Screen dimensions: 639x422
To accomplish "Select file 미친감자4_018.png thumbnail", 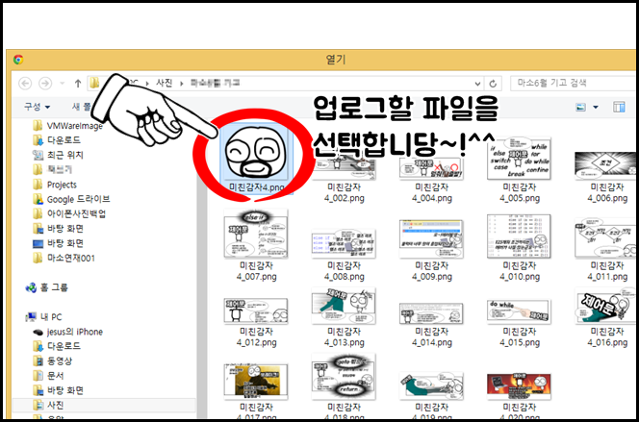I will [x=344, y=377].
